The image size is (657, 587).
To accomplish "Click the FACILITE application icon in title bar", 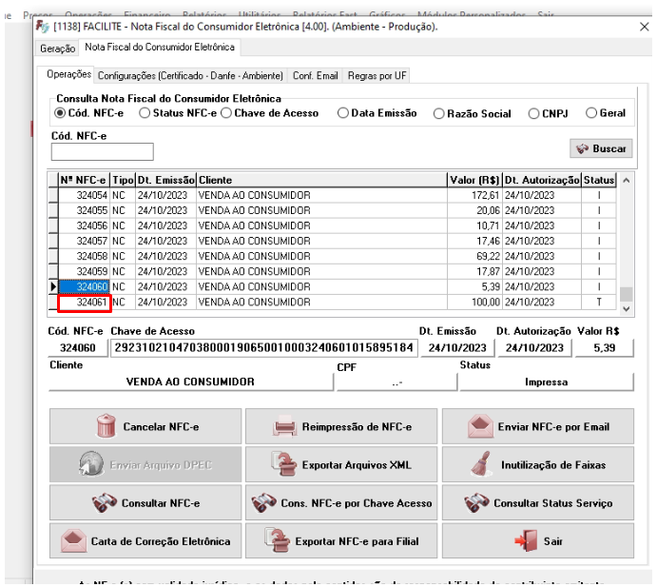I will pyautogui.click(x=43, y=27).
